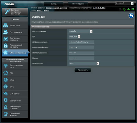137x123 pixels.
Task: Click the Беспроводная сеть wireless icon
Action: tap(5, 66)
